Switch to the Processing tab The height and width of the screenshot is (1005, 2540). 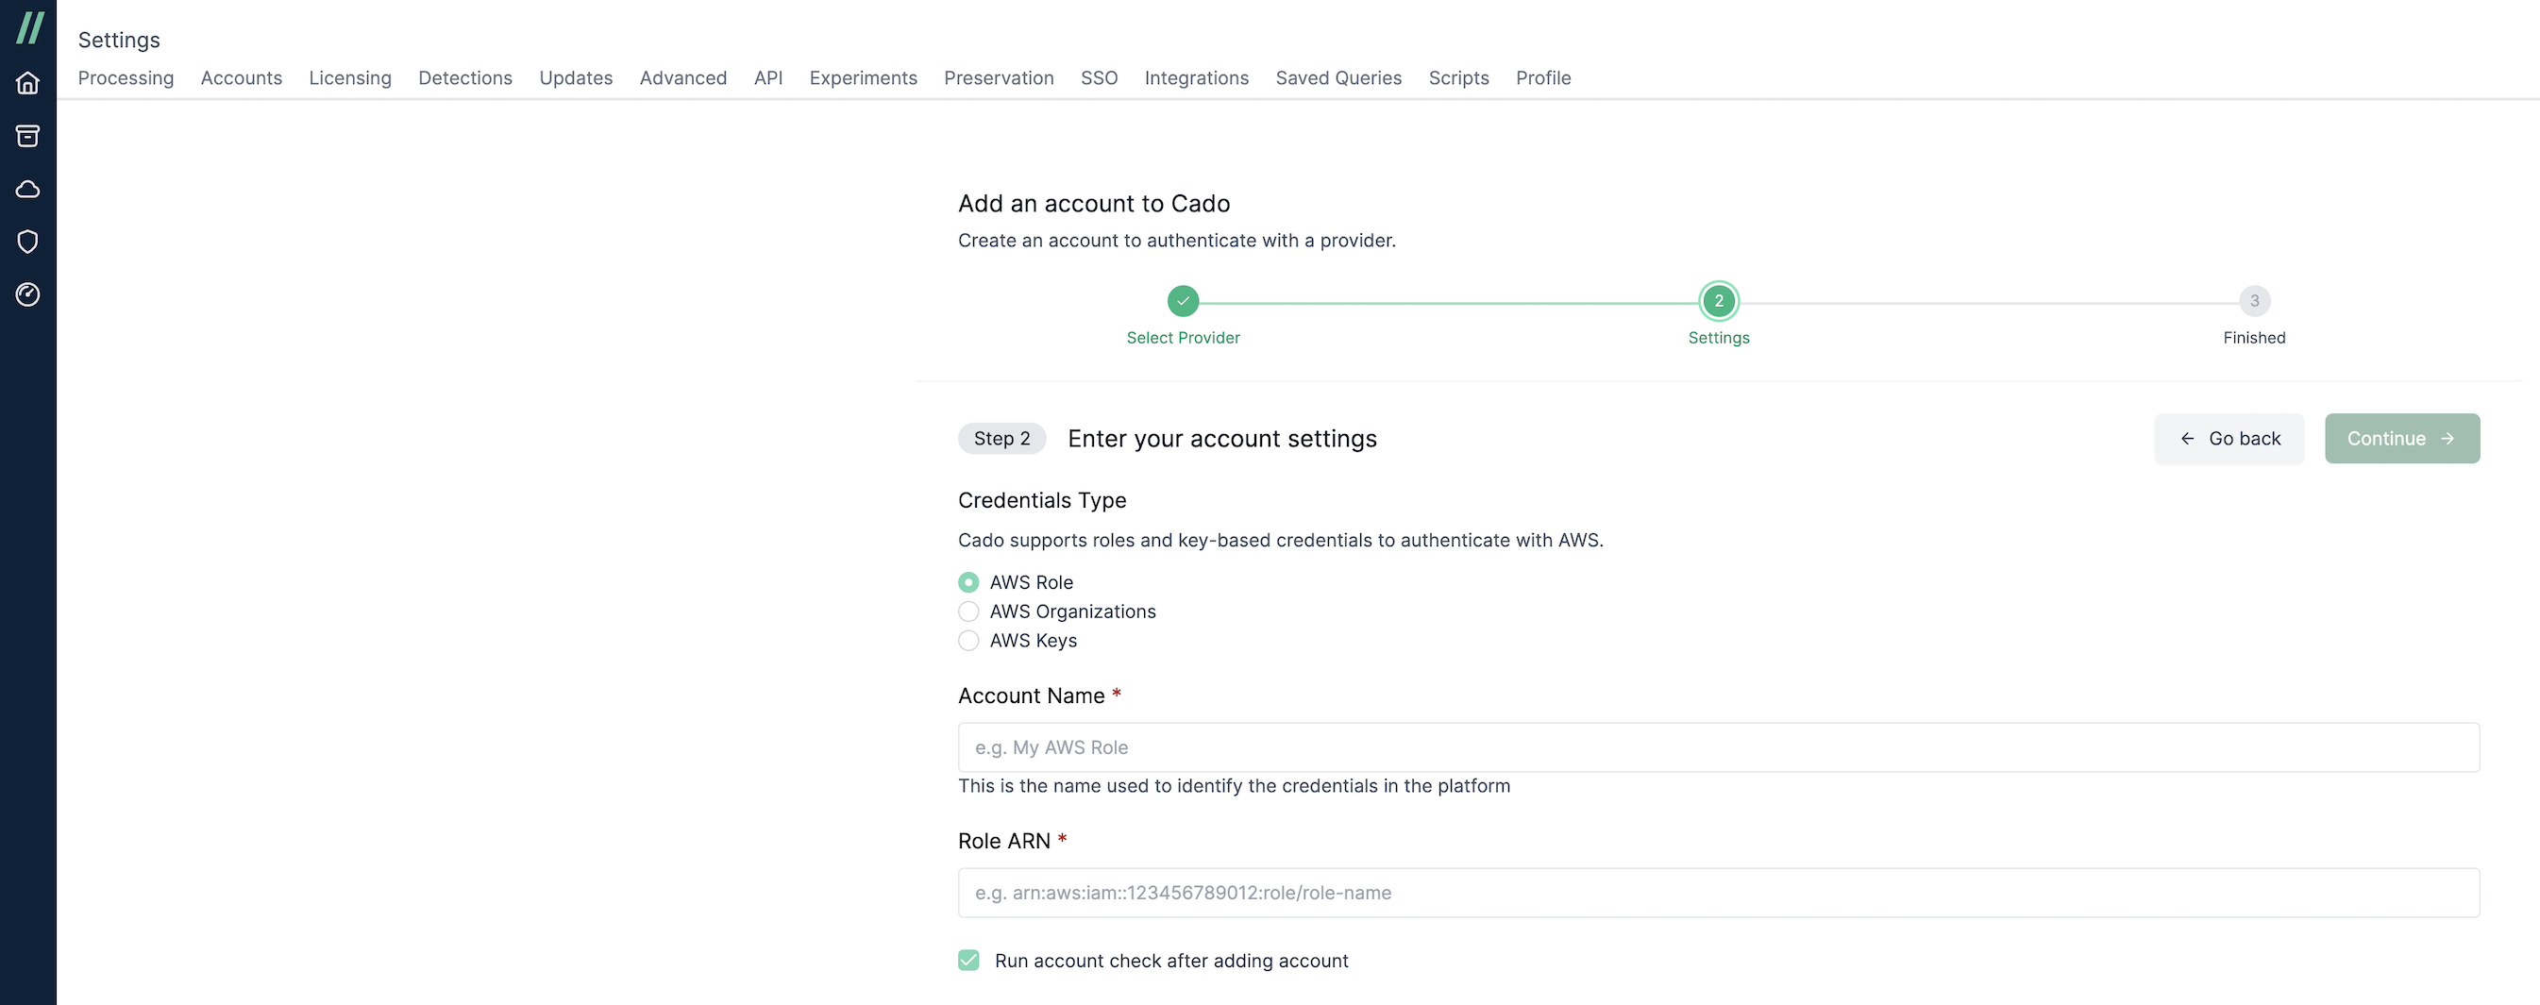point(126,78)
